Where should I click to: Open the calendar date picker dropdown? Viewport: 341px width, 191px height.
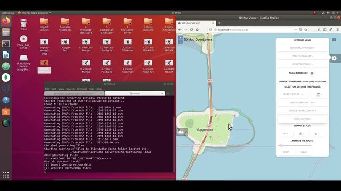[319, 94]
